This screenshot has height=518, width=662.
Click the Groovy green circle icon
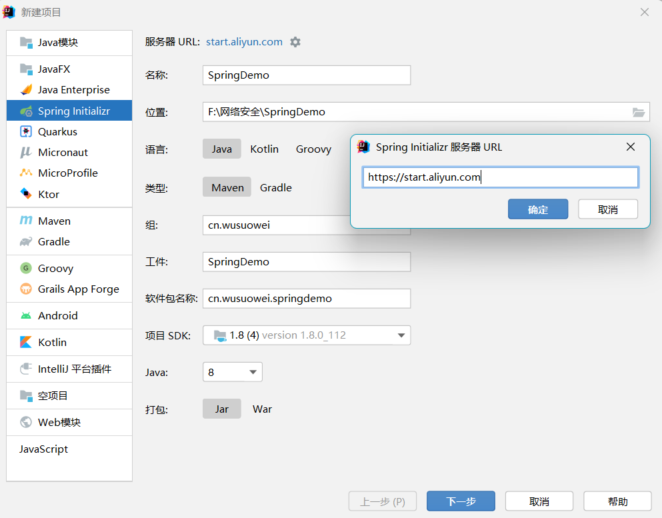click(26, 268)
